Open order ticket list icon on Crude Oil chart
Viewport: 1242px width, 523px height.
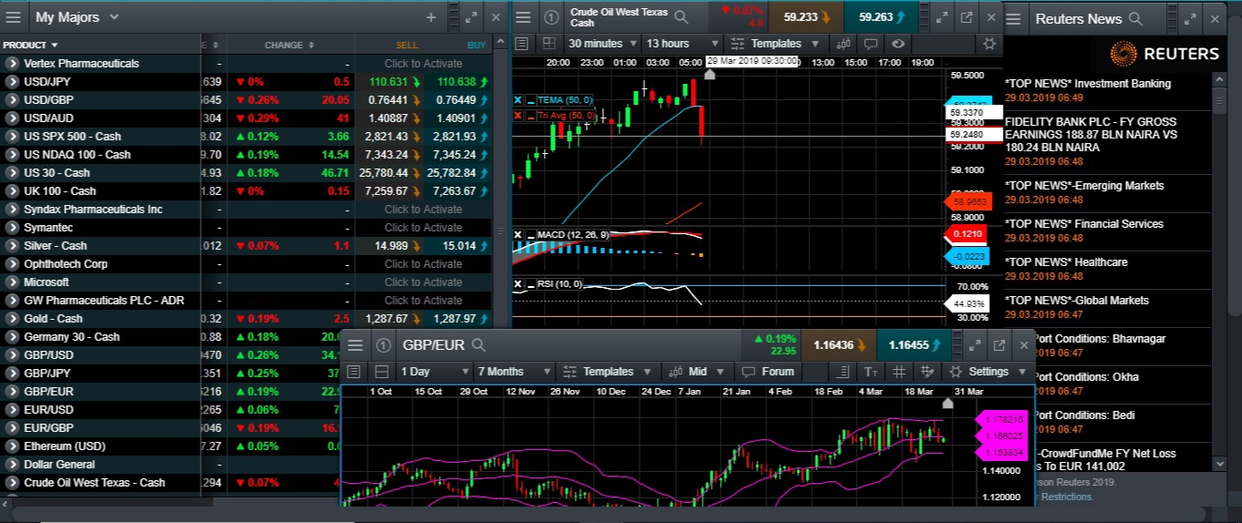pyautogui.click(x=521, y=44)
